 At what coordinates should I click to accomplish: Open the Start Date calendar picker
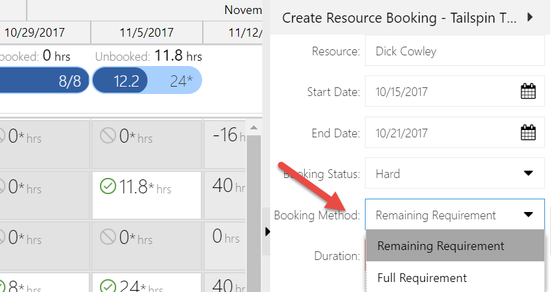(528, 91)
